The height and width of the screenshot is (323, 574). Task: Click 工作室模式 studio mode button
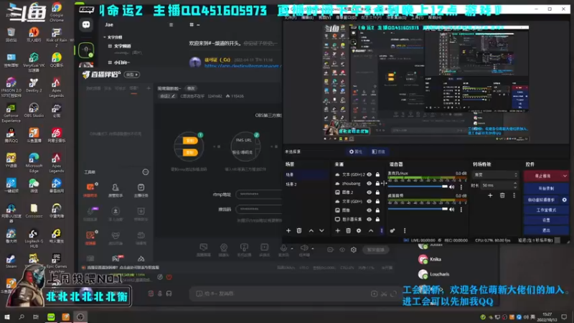point(546,210)
